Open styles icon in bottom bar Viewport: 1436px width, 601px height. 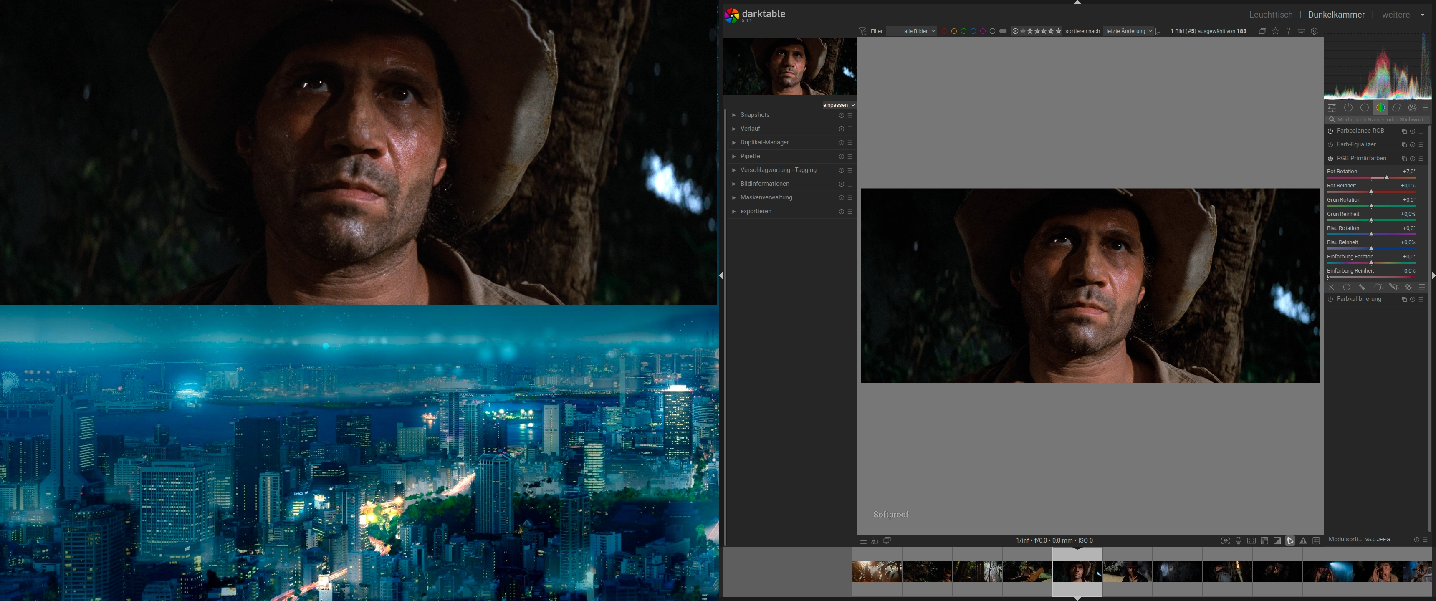tap(875, 541)
